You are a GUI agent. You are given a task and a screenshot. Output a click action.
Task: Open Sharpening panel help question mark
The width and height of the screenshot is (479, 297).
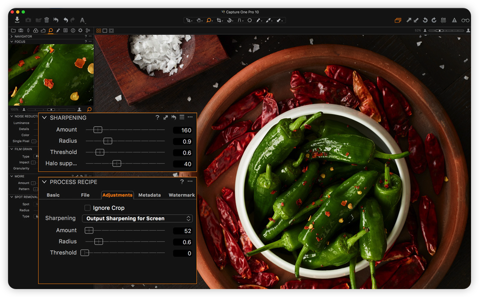click(x=157, y=118)
